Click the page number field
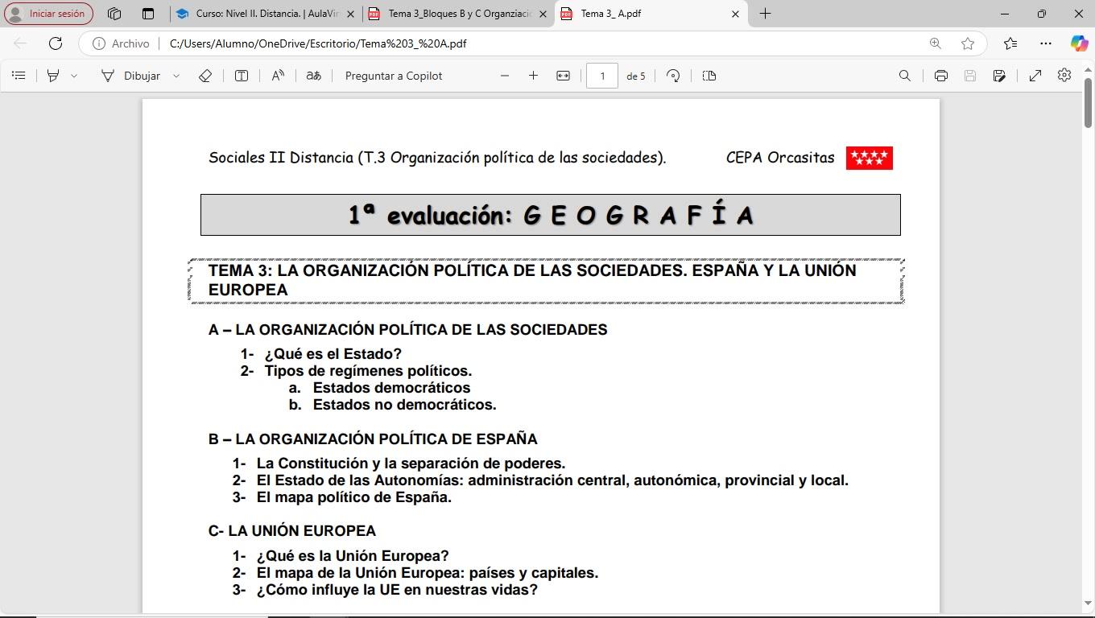Screen dimensions: 1095x618 coord(602,76)
